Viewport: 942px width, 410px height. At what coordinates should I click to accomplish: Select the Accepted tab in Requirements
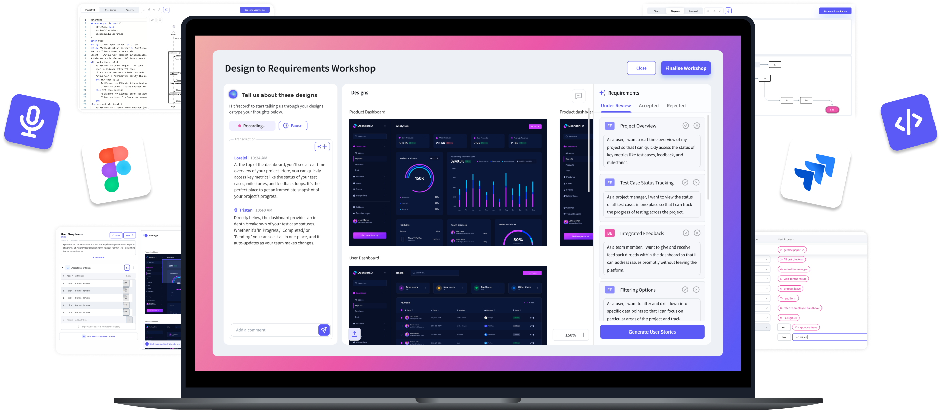[x=648, y=106]
